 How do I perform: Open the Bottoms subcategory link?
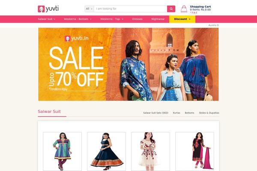click(x=189, y=113)
